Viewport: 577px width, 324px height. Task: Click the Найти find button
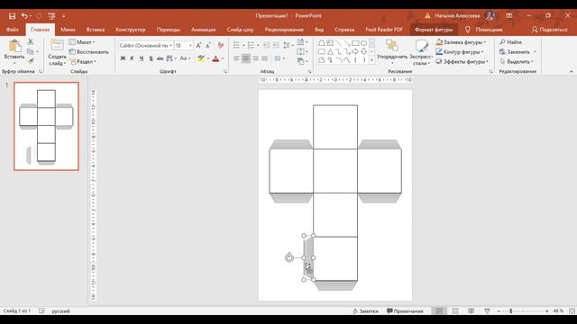click(511, 42)
